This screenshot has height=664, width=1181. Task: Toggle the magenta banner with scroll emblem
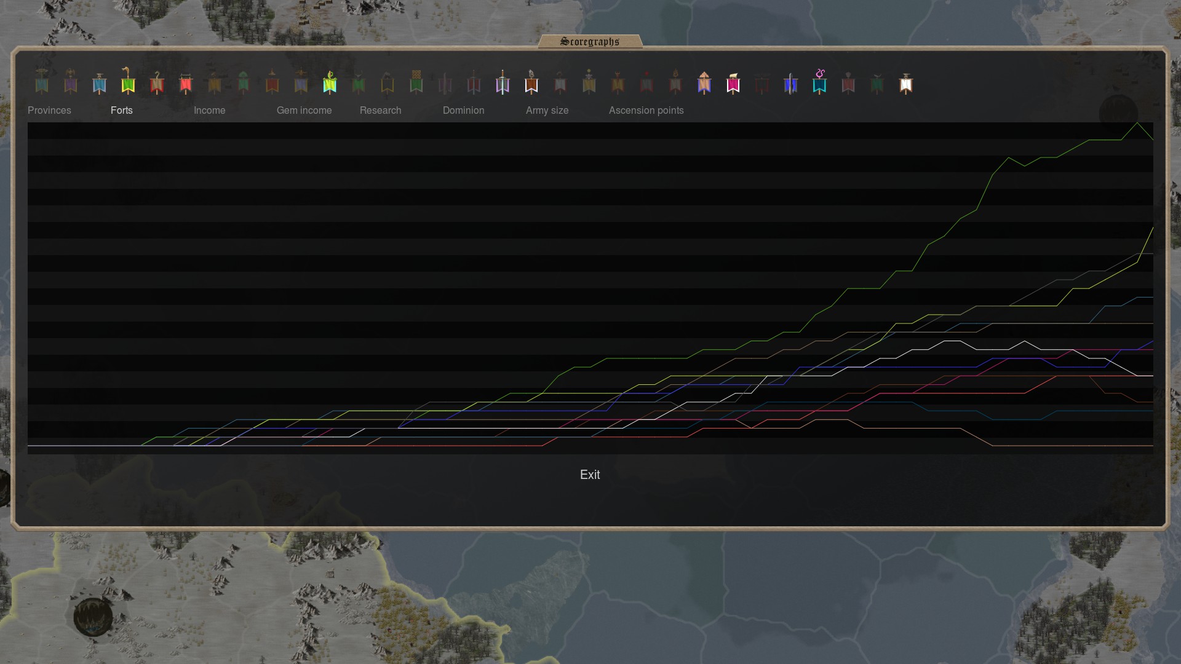[733, 82]
